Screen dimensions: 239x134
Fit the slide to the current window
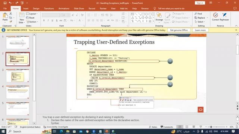pyautogui.click(x=237, y=127)
